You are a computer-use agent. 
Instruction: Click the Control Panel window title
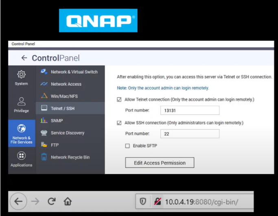click(23, 44)
